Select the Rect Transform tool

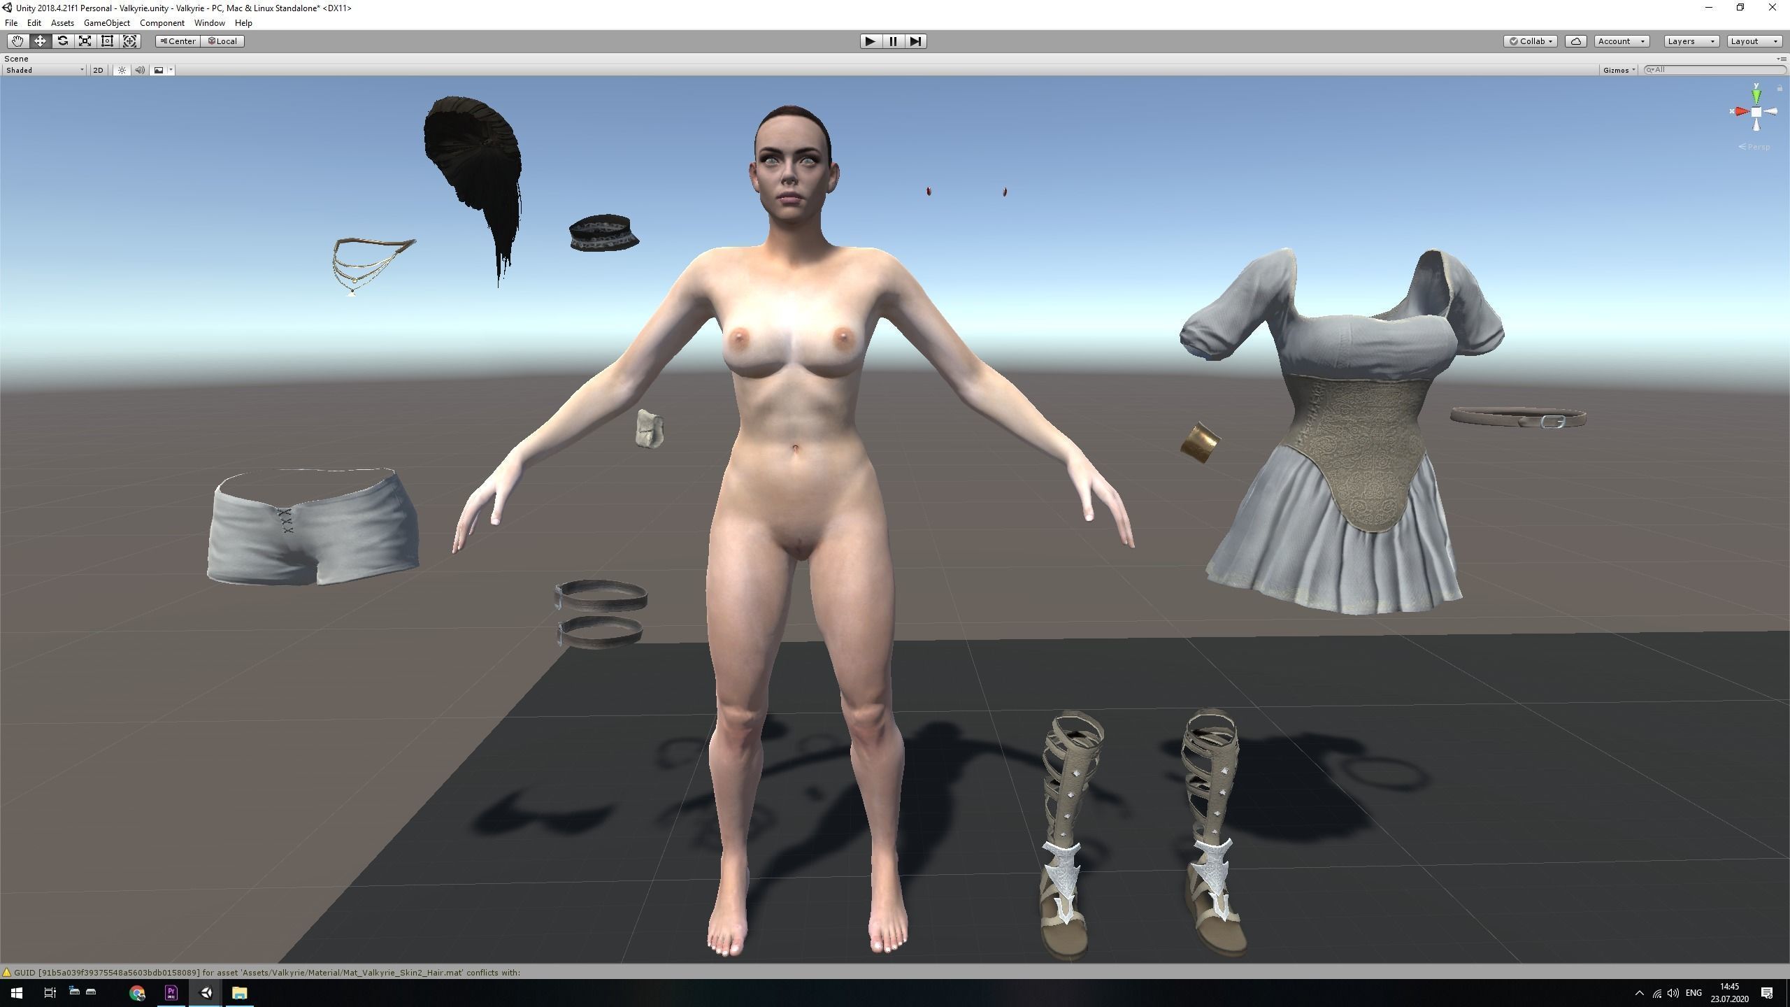click(107, 41)
